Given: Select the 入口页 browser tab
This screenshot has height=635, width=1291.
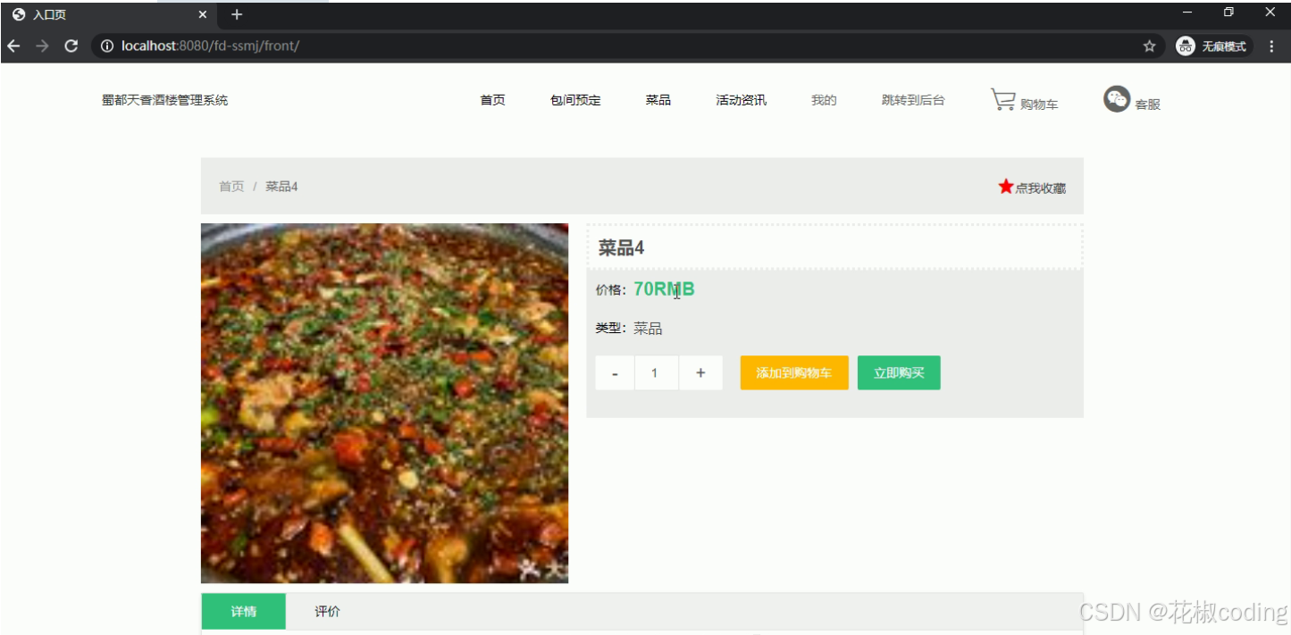Looking at the screenshot, I should pyautogui.click(x=109, y=15).
